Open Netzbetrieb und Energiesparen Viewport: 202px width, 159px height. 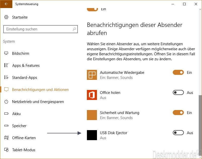(x=38, y=102)
